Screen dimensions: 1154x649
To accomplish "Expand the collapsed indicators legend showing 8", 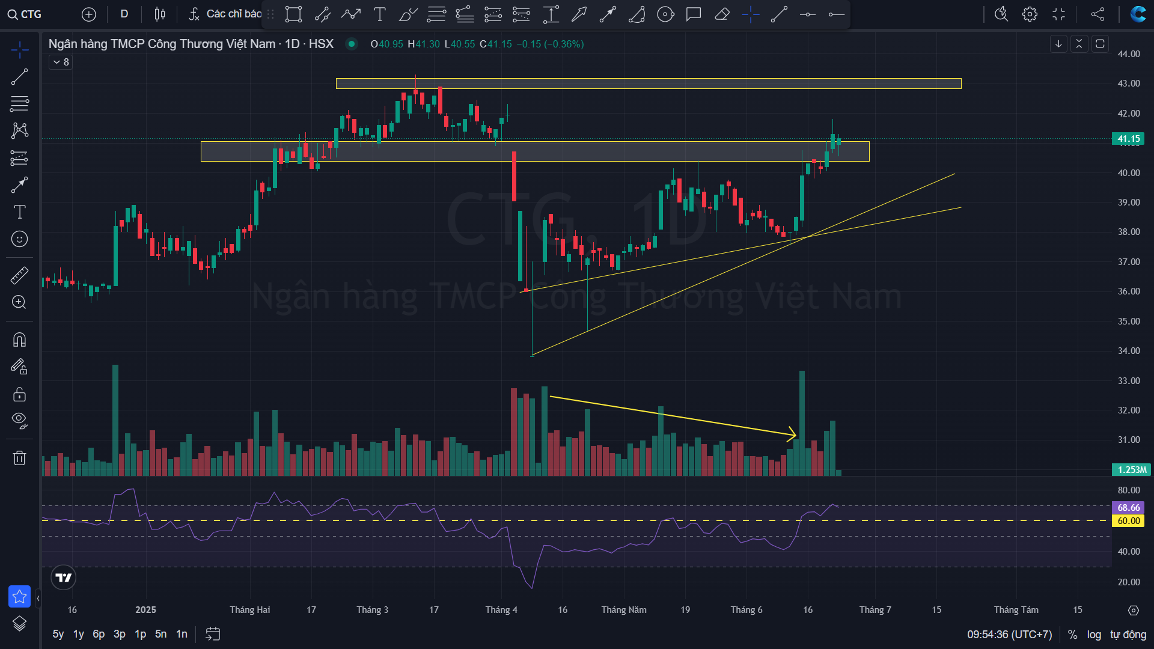I will point(61,62).
